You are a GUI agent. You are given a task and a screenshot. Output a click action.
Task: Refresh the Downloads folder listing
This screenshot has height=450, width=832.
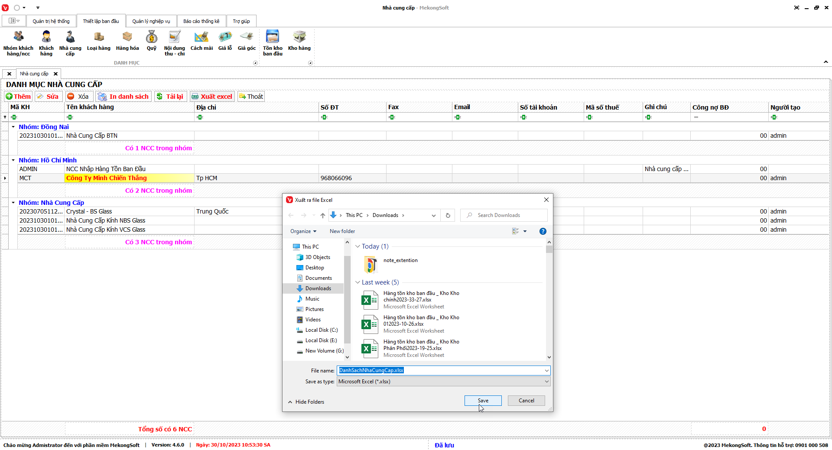448,215
